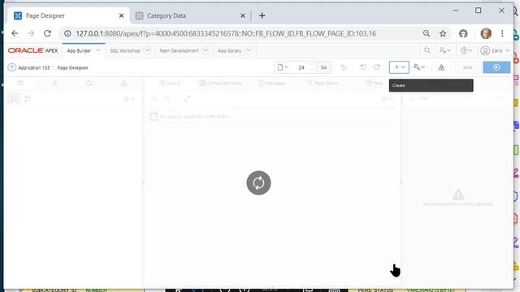520x292 pixels.
Task: Click the browser address bar URL
Action: [x=226, y=34]
